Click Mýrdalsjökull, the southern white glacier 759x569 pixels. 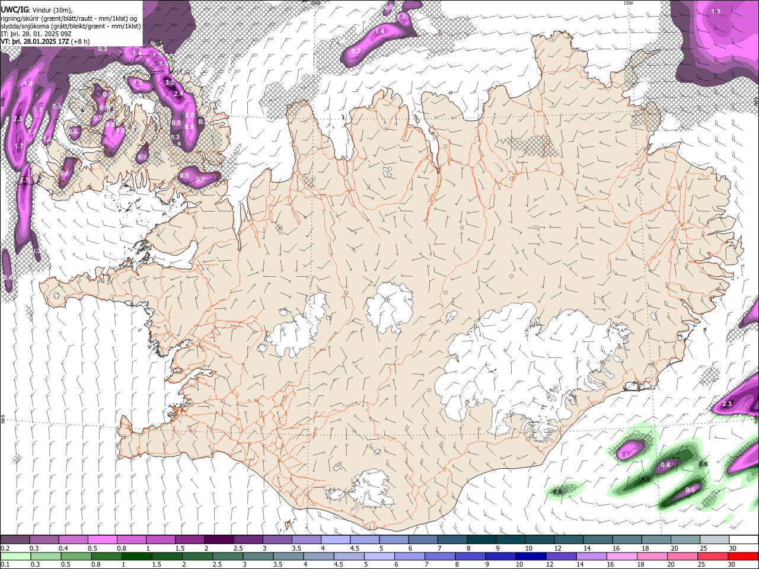point(373,489)
